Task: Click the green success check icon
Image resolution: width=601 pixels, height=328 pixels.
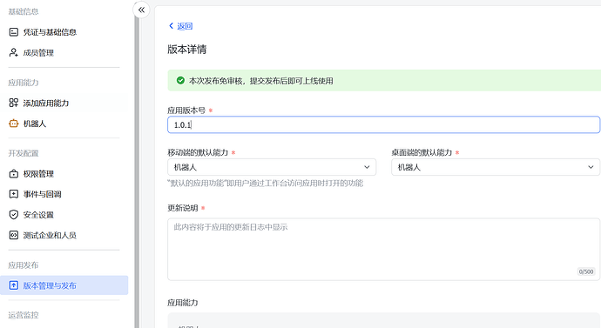Action: tap(180, 80)
